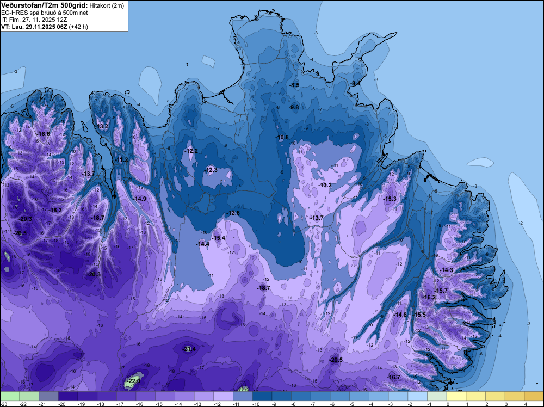This screenshot has height=407, width=544.
Task: Click the -10.8 temperature value
Action: pyautogui.click(x=282, y=137)
